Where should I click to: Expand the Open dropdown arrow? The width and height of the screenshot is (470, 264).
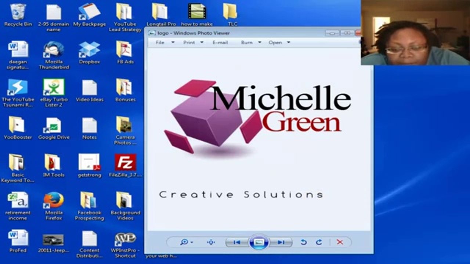[x=288, y=43]
